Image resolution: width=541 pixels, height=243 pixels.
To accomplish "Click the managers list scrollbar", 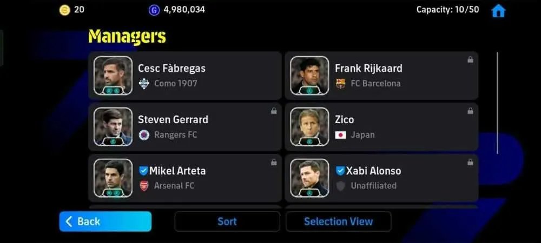I will (x=497, y=103).
